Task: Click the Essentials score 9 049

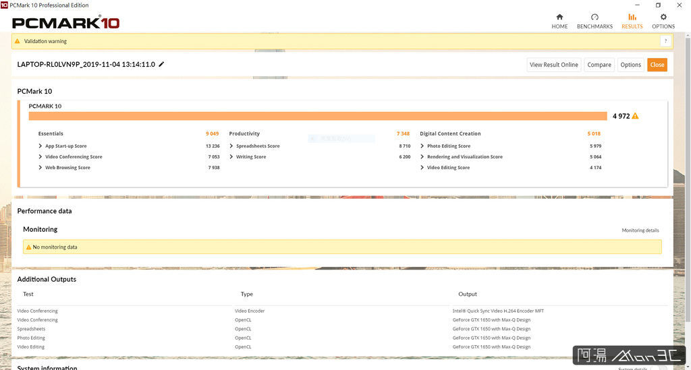Action: [x=212, y=133]
